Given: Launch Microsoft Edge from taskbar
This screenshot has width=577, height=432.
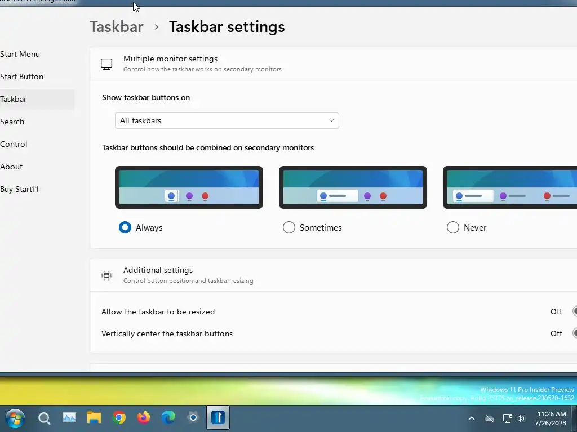Looking at the screenshot, I should (x=168, y=418).
